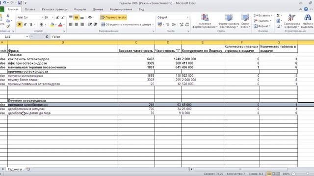314x176 pixels.
Task: Apply the yellow fill color
Action: coord(52,24)
